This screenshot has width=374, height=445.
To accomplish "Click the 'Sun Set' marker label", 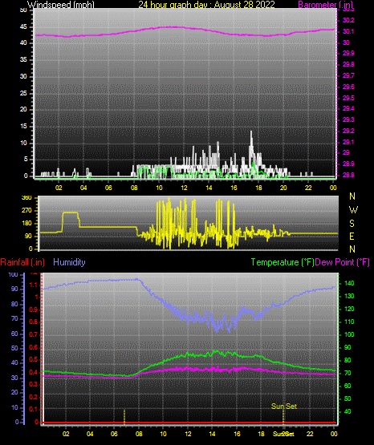I will point(283,407).
